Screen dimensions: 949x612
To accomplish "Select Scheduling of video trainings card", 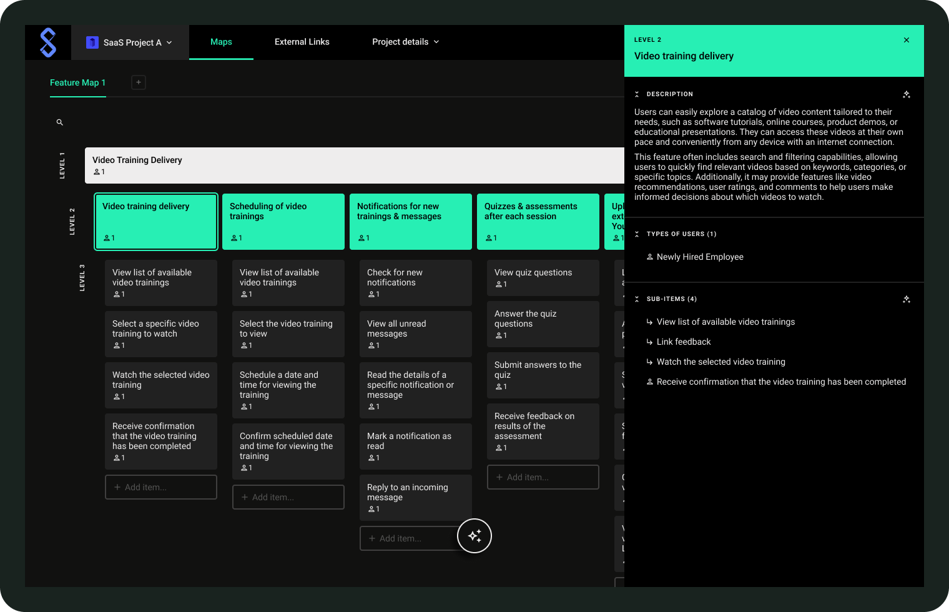I will click(283, 221).
